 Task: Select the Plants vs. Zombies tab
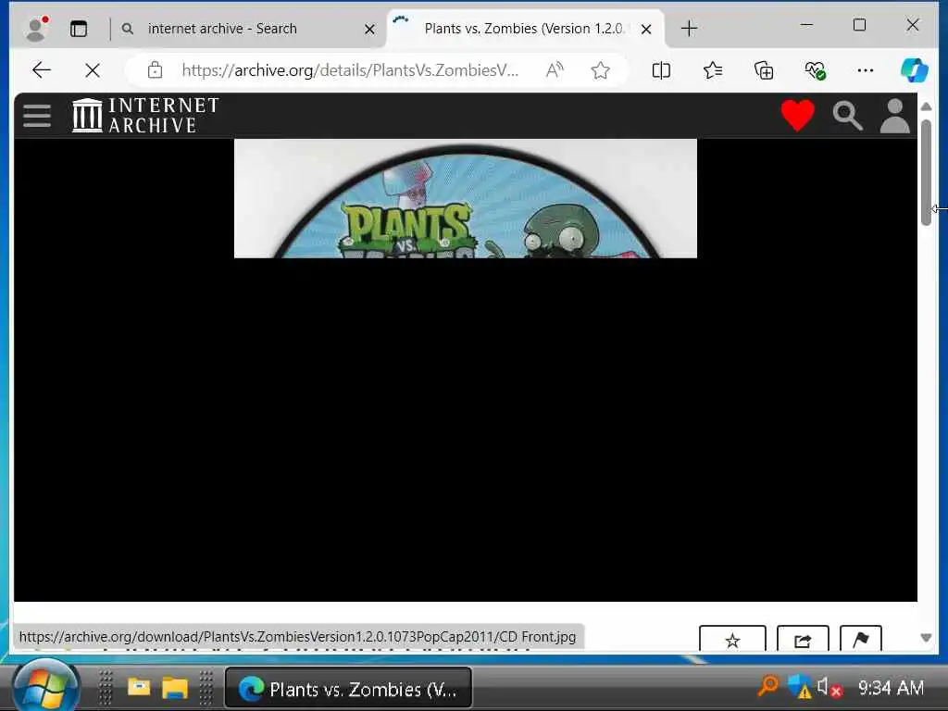pyautogui.click(x=523, y=29)
